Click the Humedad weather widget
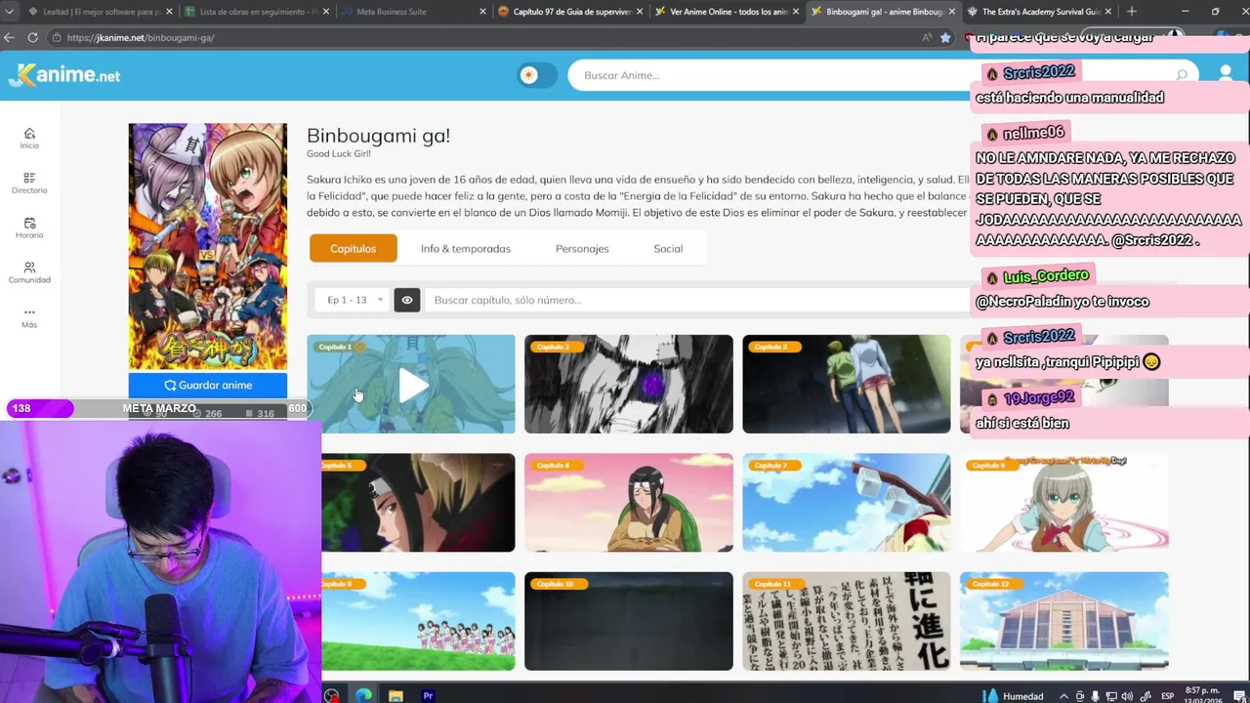 1013,696
